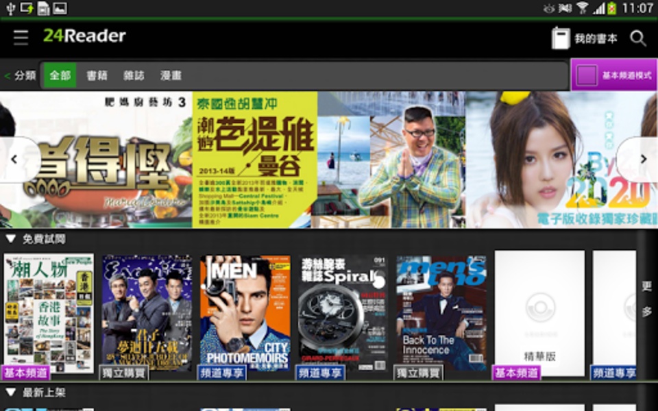Viewport: 658px width, 411px height.
Task: Open the hamburger navigation menu
Action: coord(21,37)
